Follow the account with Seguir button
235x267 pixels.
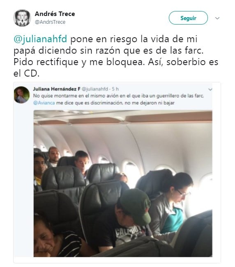point(188,18)
